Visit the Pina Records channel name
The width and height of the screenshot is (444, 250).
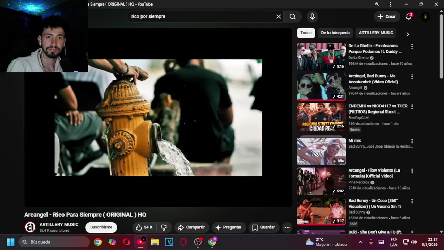(359, 182)
